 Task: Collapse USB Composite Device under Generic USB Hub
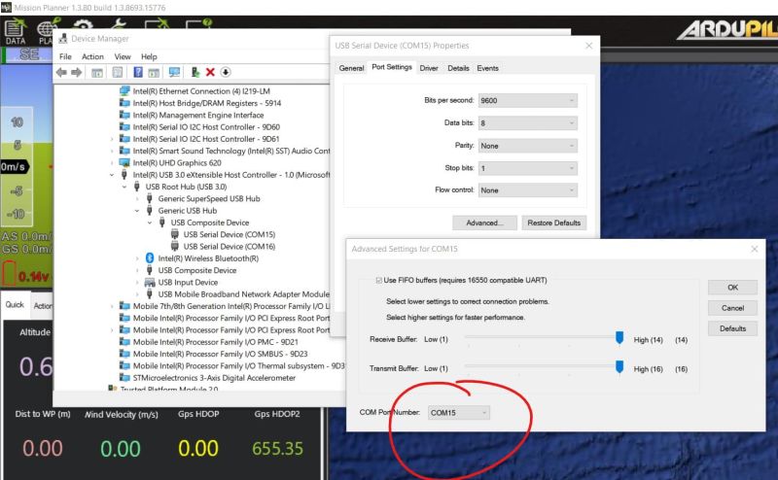point(150,223)
